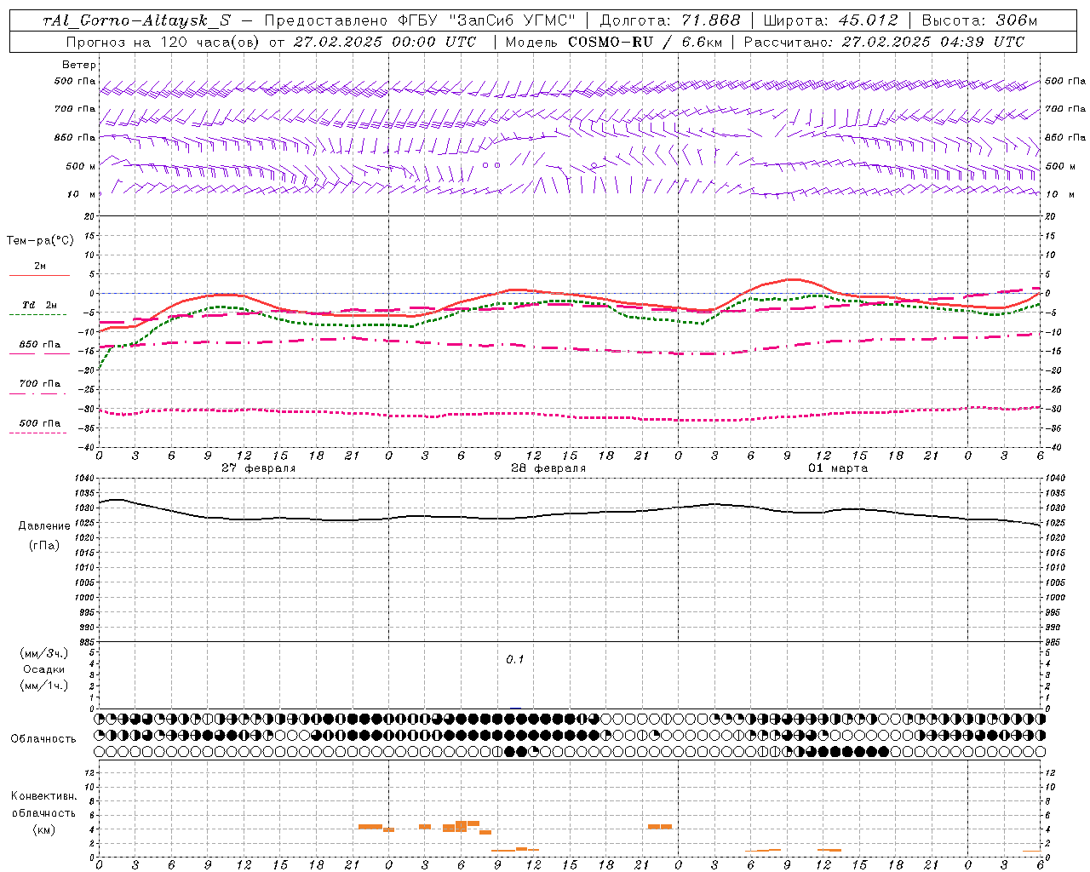Click the 2м temperature legend entry
This screenshot has width=1090, height=872.
pos(40,267)
